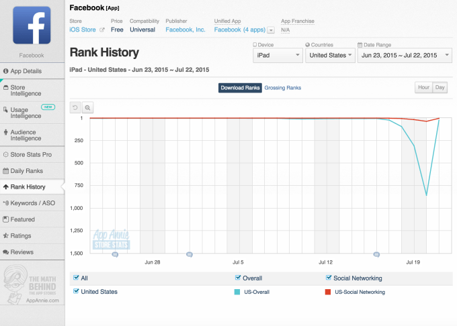
Task: Click the Device tablet icon
Action: pyautogui.click(x=255, y=45)
